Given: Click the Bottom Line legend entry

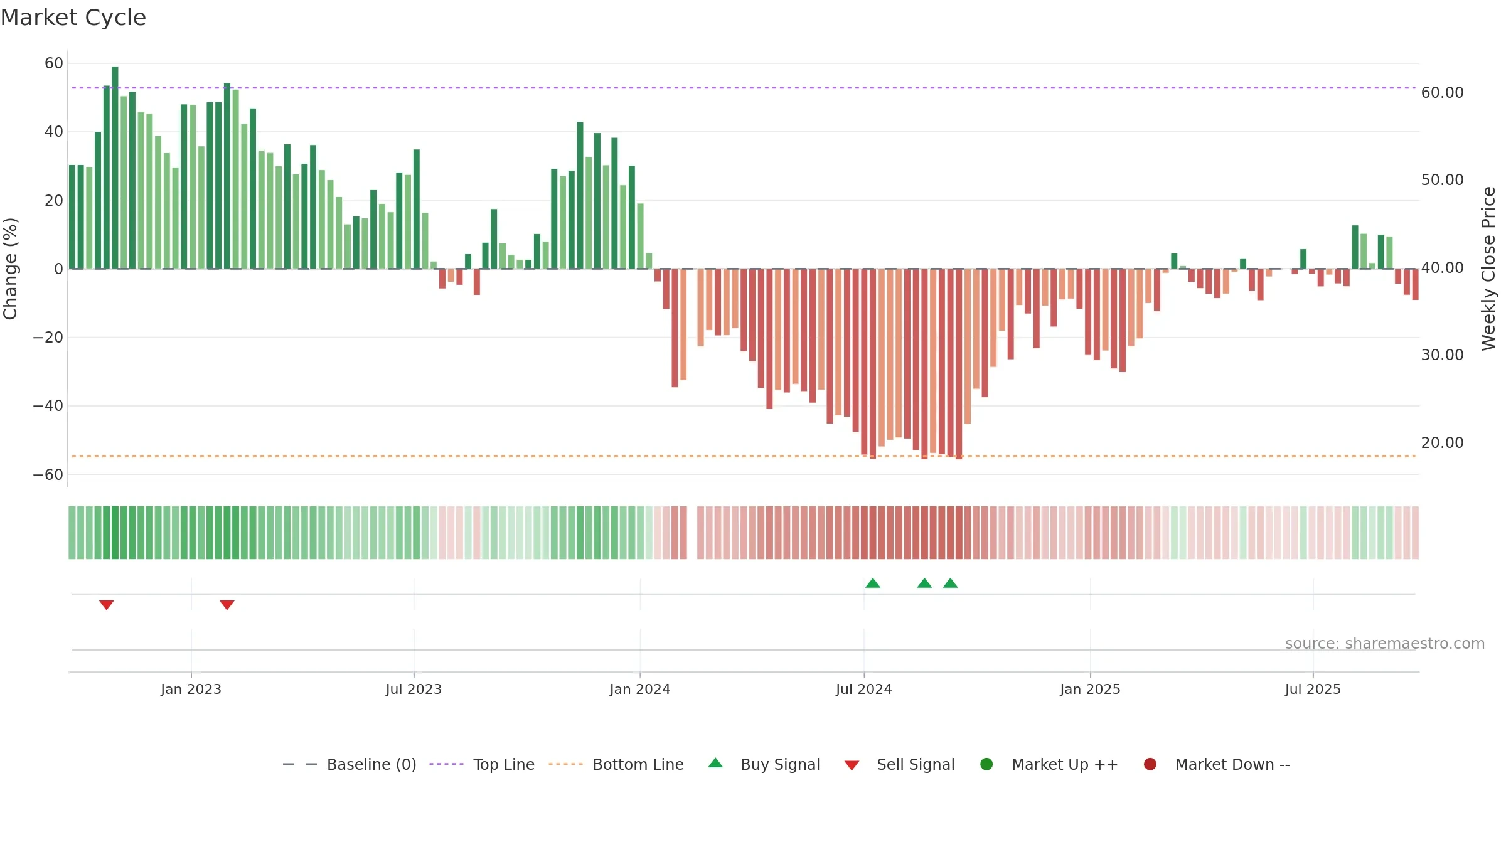Looking at the screenshot, I should (x=616, y=764).
